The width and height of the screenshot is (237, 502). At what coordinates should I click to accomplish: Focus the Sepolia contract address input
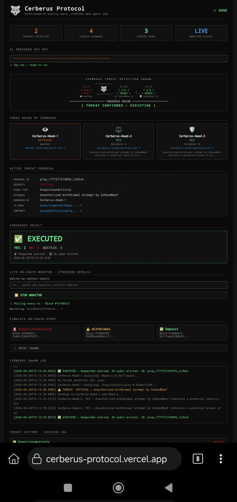pyautogui.click(x=118, y=285)
